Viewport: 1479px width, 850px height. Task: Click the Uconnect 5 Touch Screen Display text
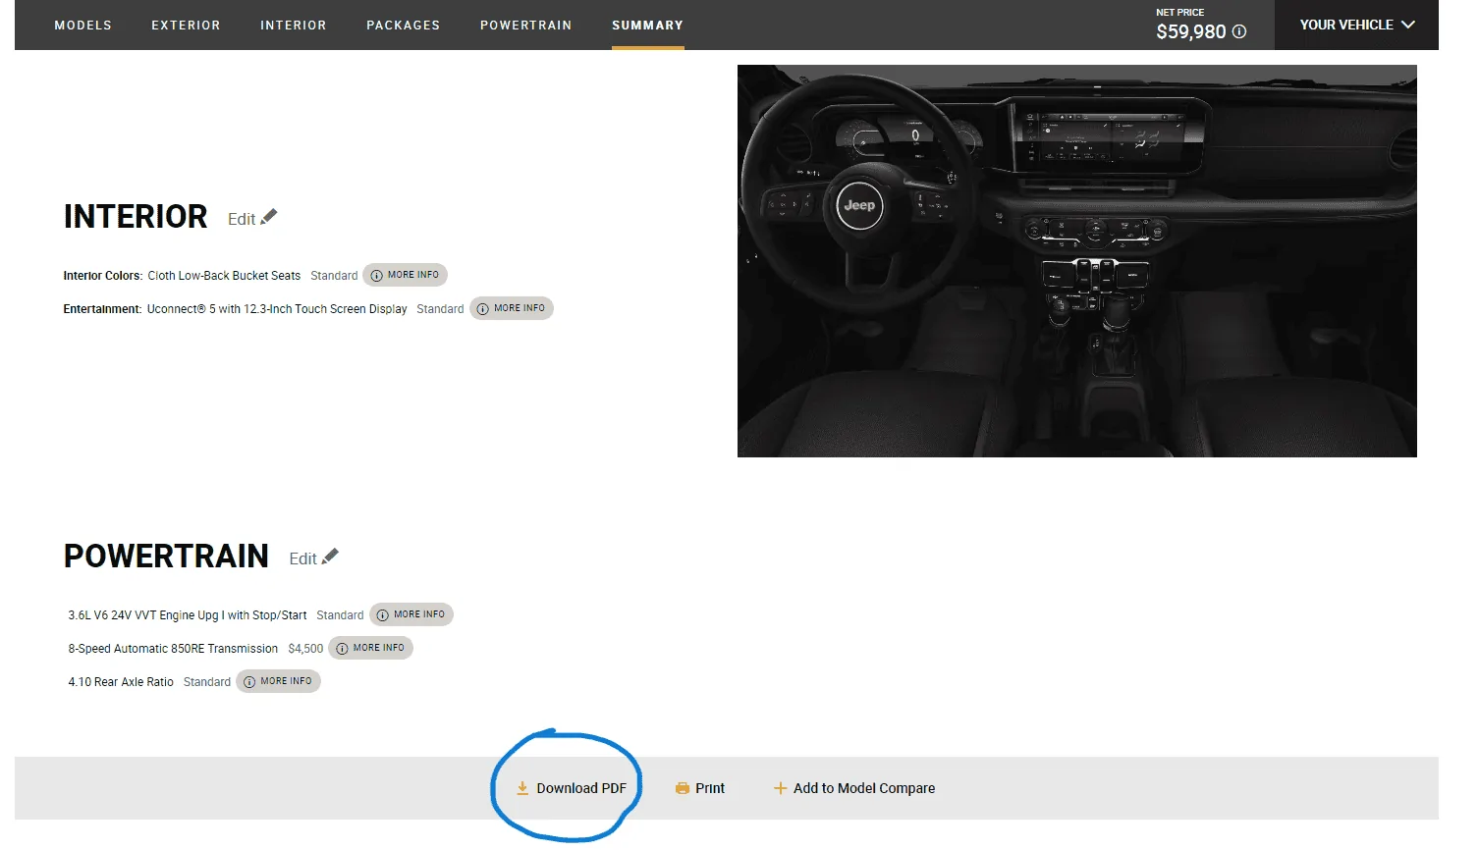click(277, 309)
